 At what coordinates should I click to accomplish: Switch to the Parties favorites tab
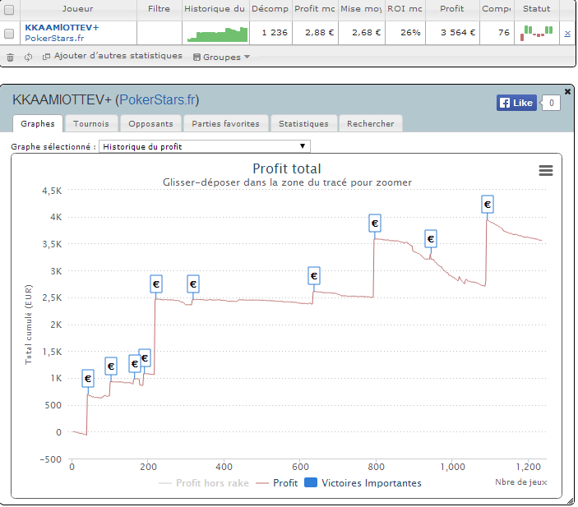point(225,124)
